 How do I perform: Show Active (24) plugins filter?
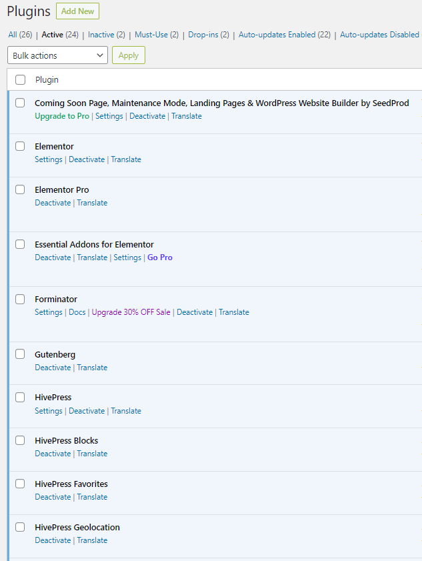coord(60,35)
